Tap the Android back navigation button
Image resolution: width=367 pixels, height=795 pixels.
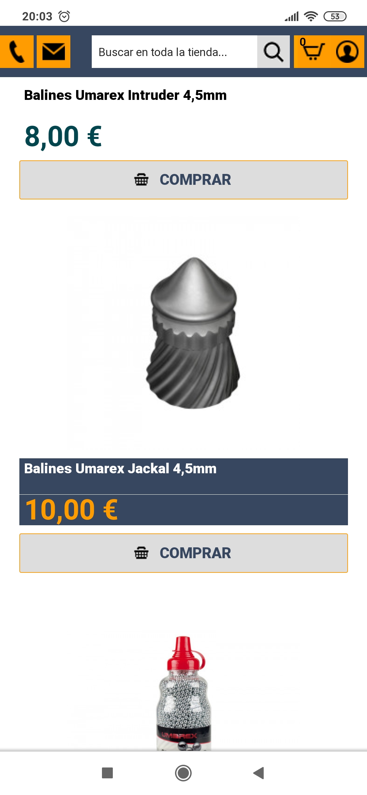(259, 773)
